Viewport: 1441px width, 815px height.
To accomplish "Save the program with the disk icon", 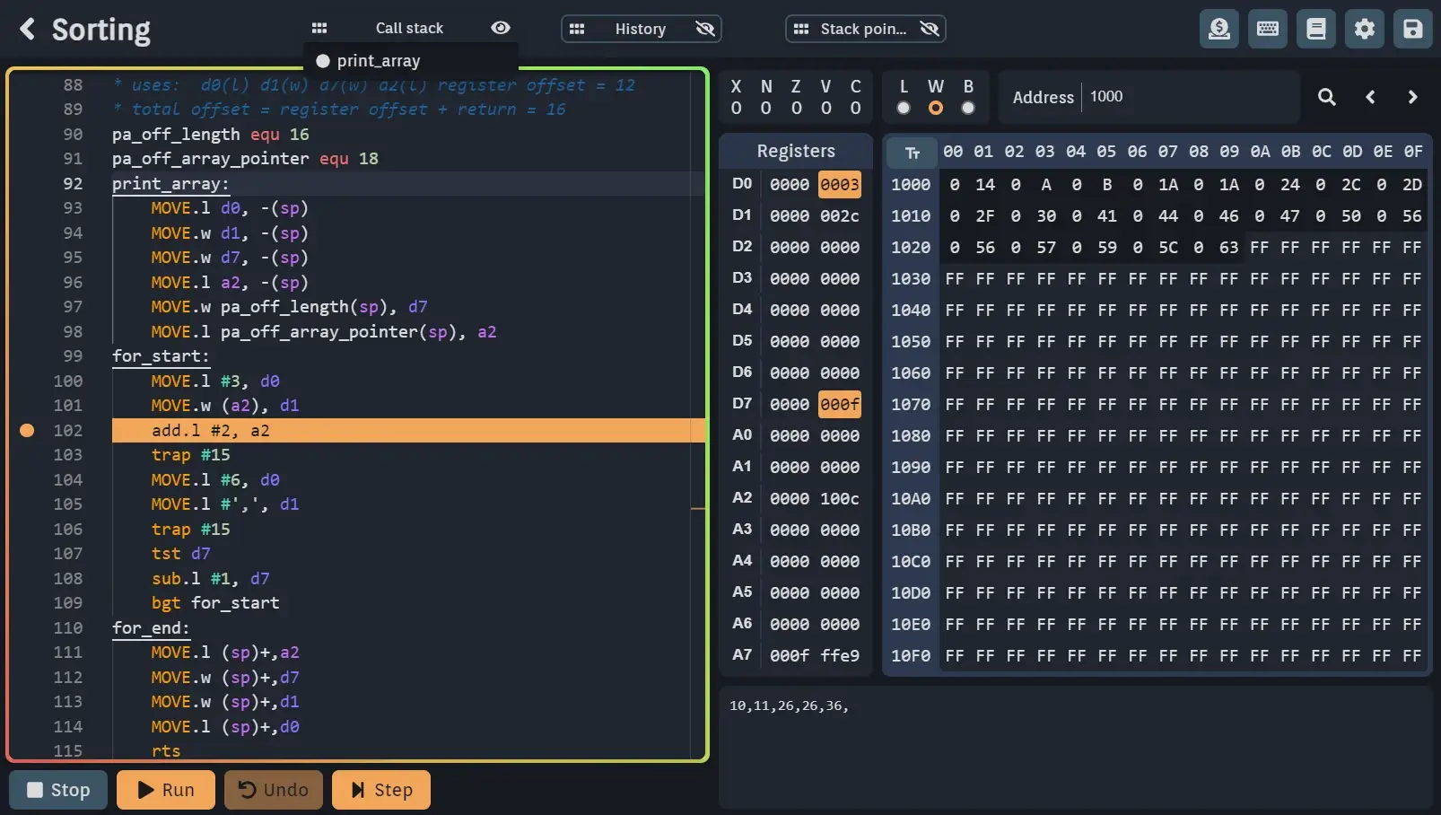I will [1412, 29].
